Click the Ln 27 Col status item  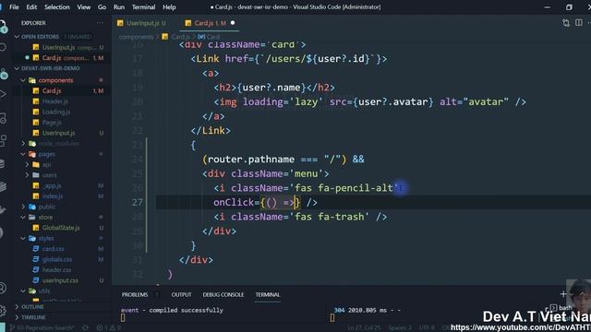[x=364, y=328]
